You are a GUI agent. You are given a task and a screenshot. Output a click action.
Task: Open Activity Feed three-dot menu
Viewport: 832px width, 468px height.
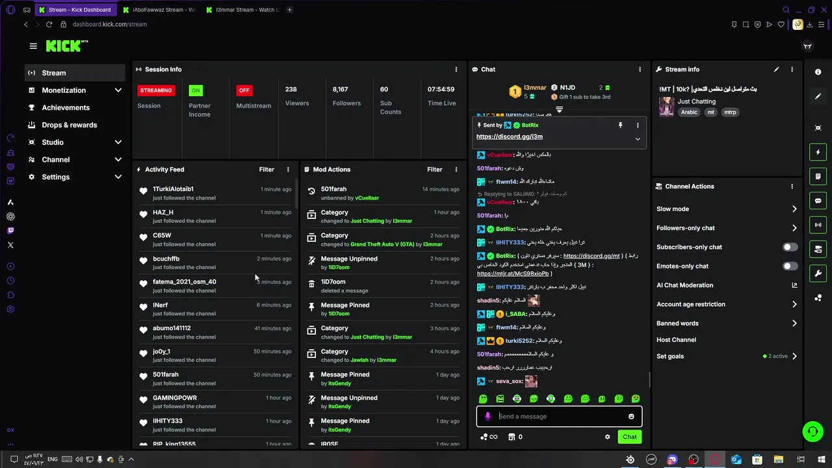point(288,170)
